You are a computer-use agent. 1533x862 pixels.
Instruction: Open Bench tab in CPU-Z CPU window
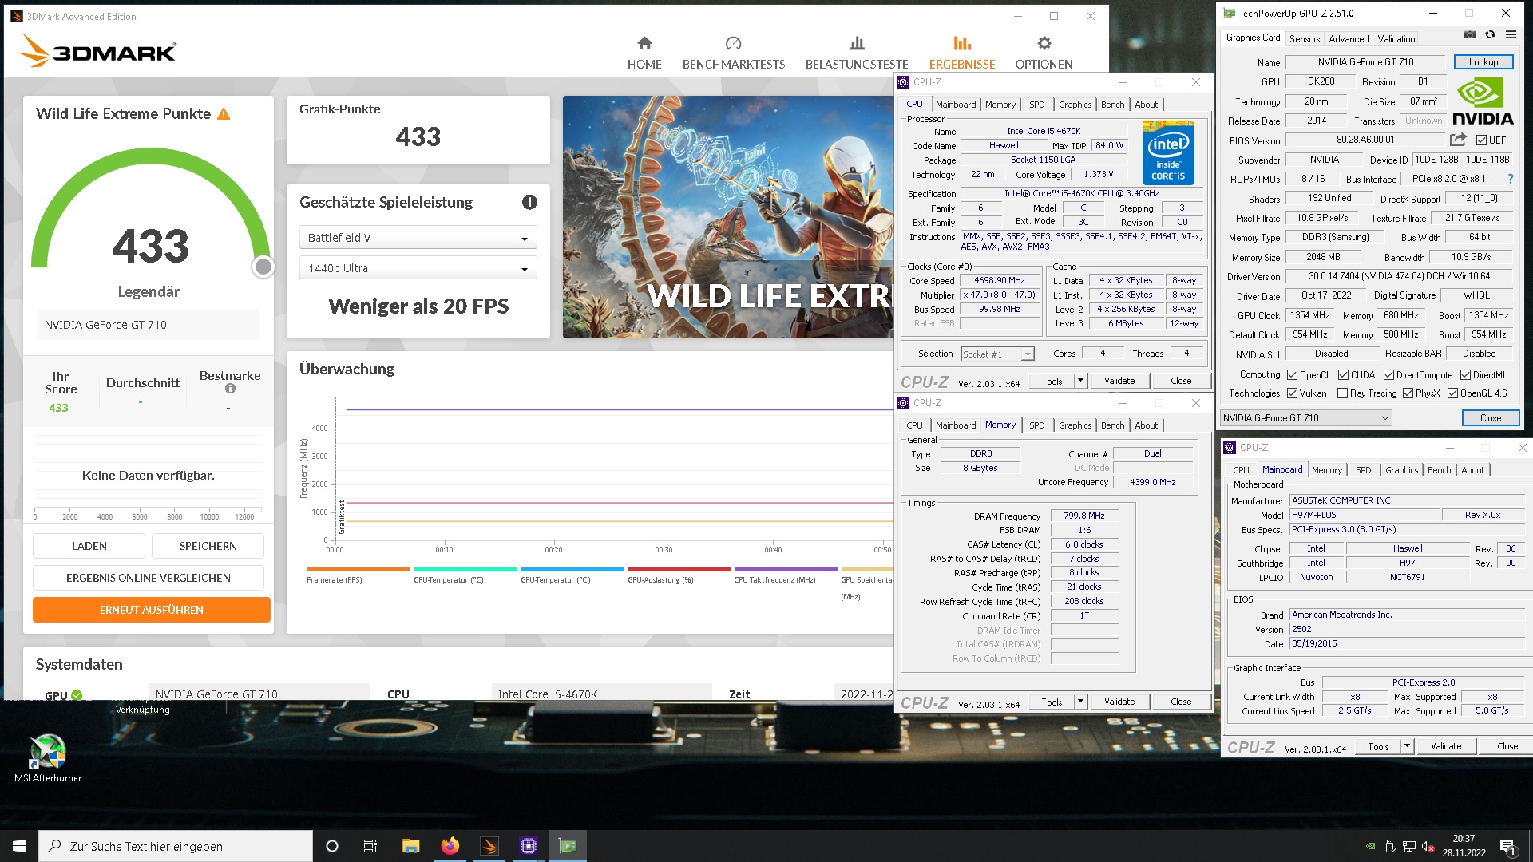coord(1112,105)
